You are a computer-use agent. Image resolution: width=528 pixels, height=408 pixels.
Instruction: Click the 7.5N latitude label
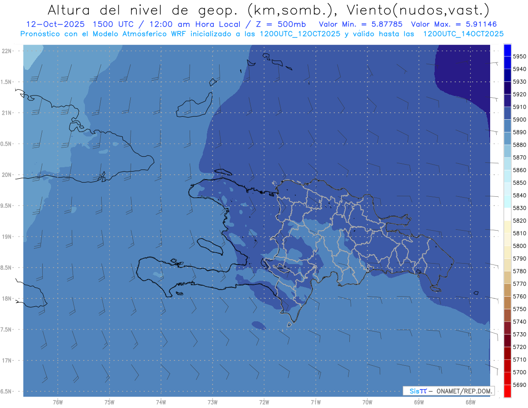pyautogui.click(x=7, y=330)
